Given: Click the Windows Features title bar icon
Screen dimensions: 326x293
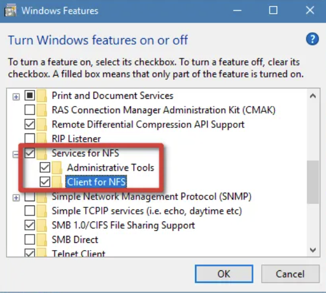Looking at the screenshot, I should coord(10,11).
